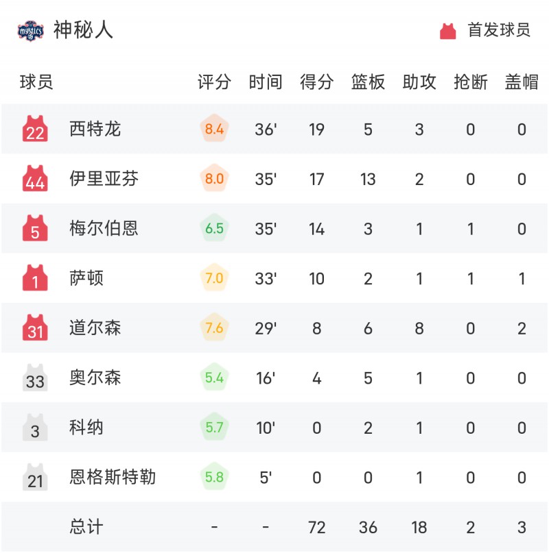Click the number 31 jersey icon
The height and width of the screenshot is (553, 549).
[35, 328]
